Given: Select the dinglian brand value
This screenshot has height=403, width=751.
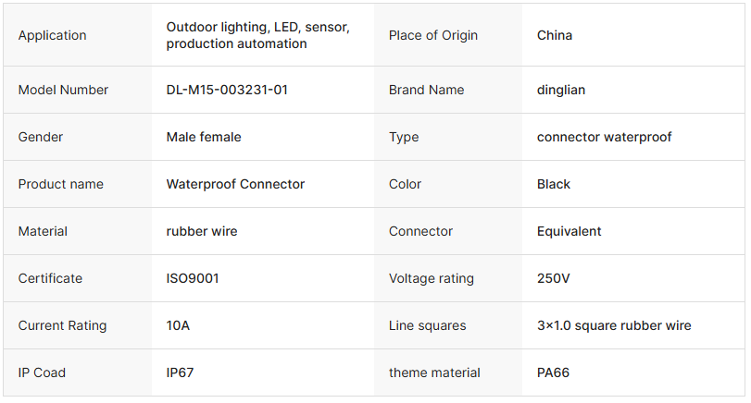Looking at the screenshot, I should (x=561, y=90).
